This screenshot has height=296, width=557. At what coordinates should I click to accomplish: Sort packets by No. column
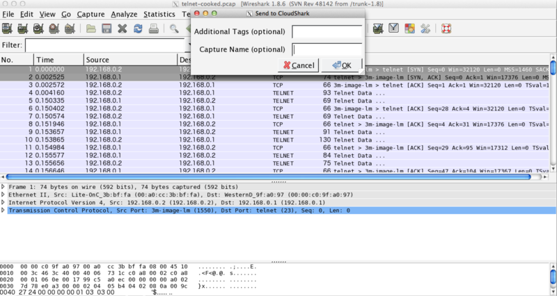point(17,60)
